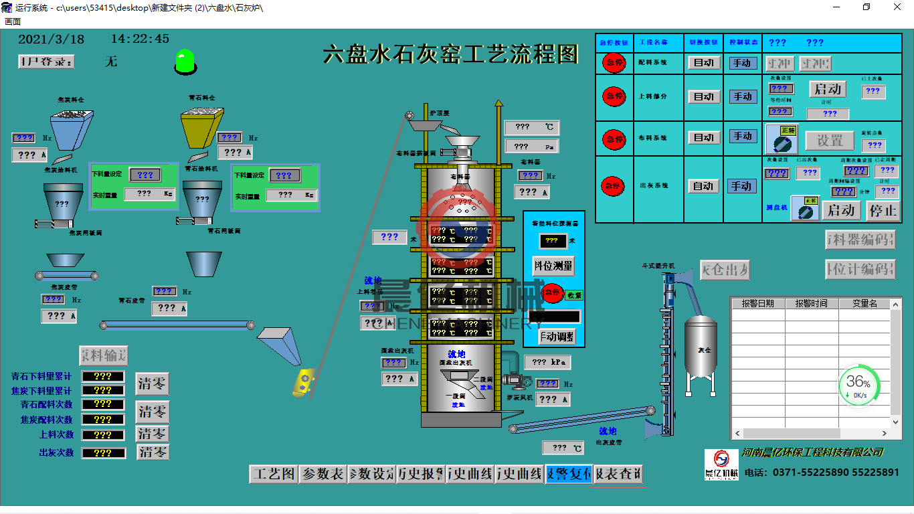The image size is (914, 514).
Task: Select the 灰仓 silo tank graphic
Action: click(700, 346)
